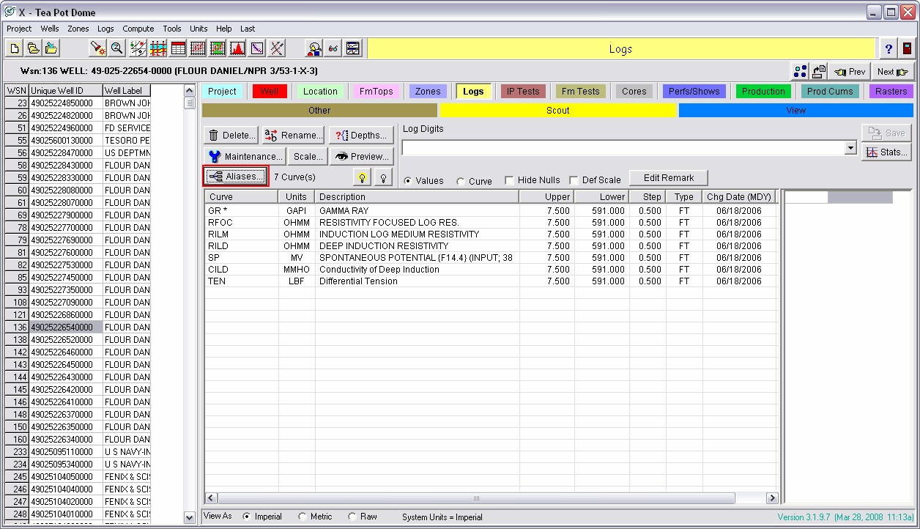The image size is (920, 529).
Task: Exit via the red door icon
Action: tap(908, 48)
